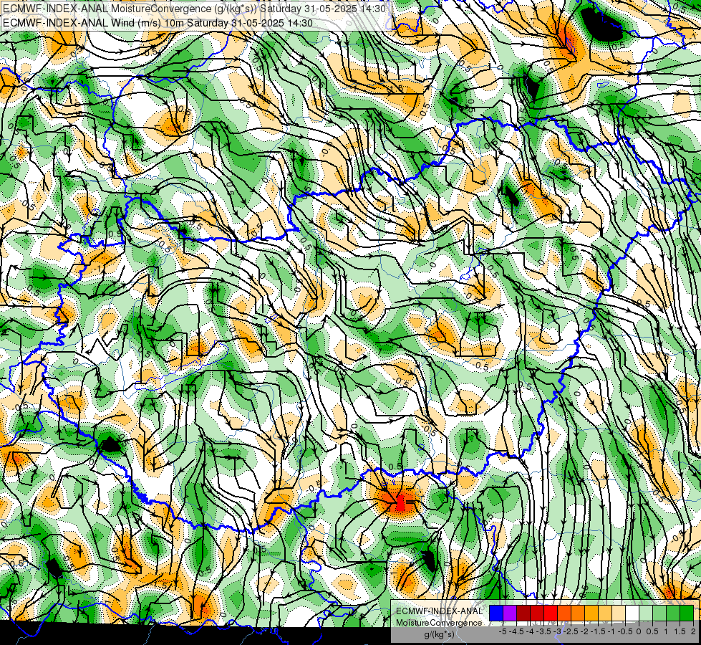This screenshot has height=645, width=701.
Task: Select the -1.5 tick label on legend
Action: click(x=598, y=631)
